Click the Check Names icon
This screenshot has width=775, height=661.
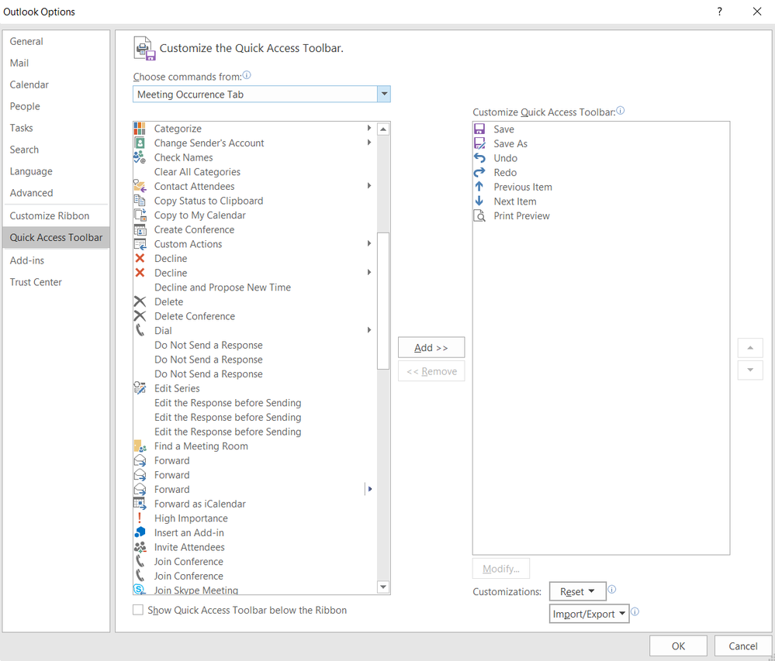[x=140, y=157]
